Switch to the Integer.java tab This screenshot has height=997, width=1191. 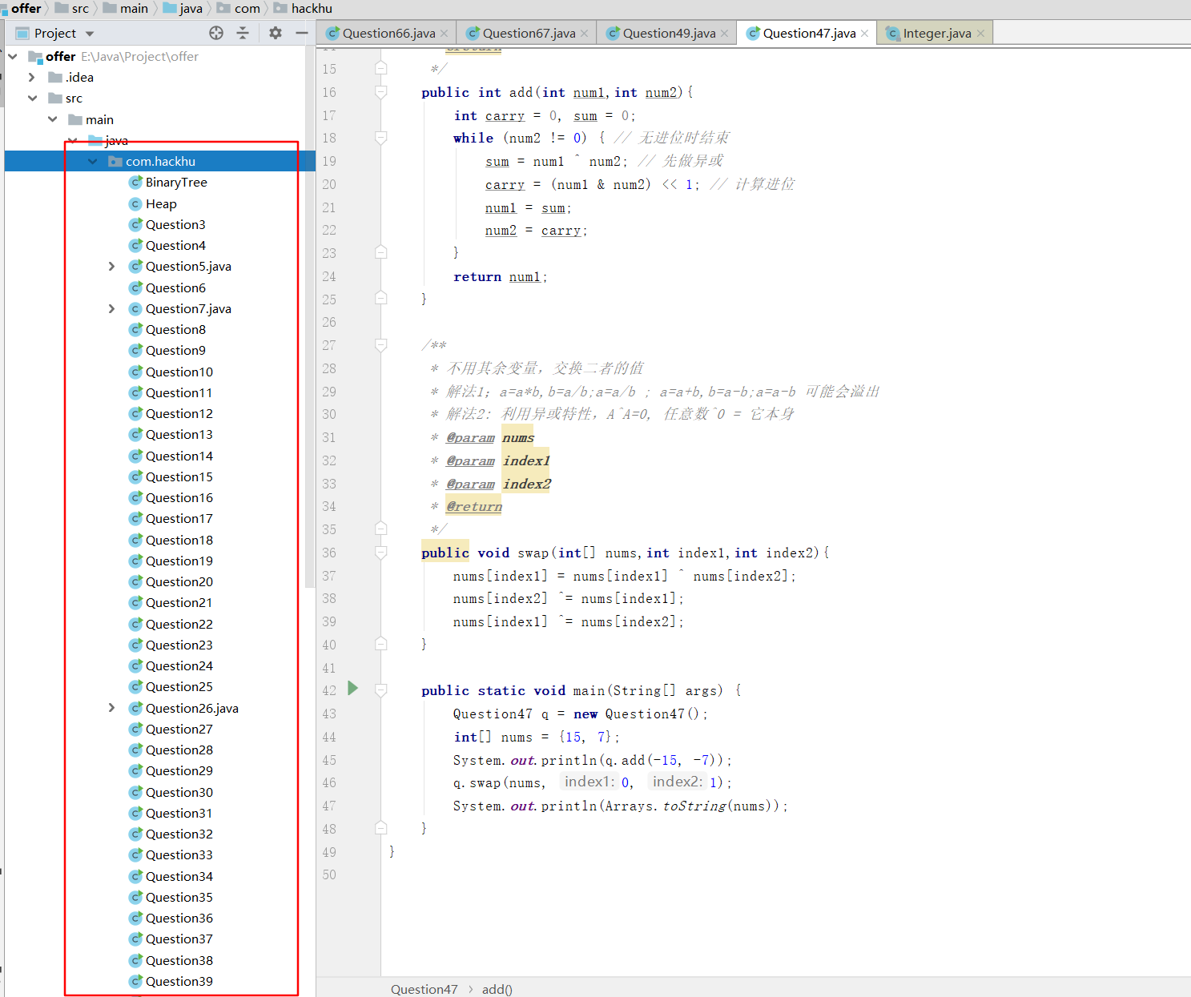[x=935, y=33]
